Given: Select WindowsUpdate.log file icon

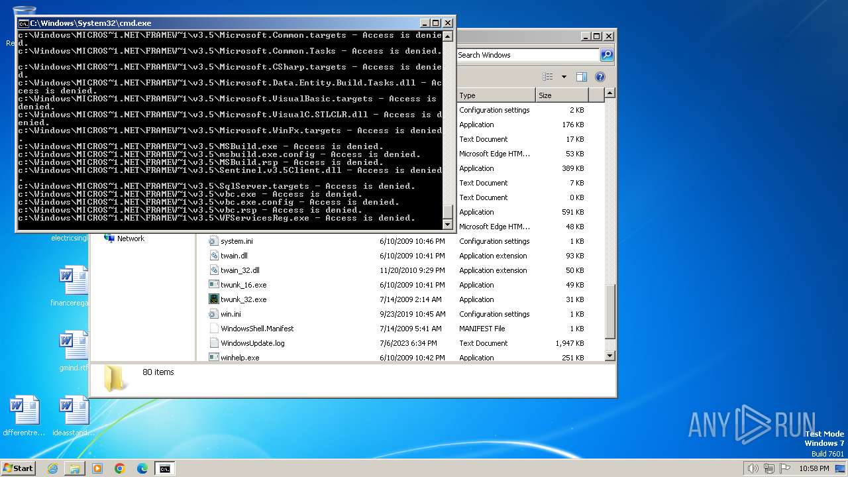Looking at the screenshot, I should pyautogui.click(x=214, y=343).
